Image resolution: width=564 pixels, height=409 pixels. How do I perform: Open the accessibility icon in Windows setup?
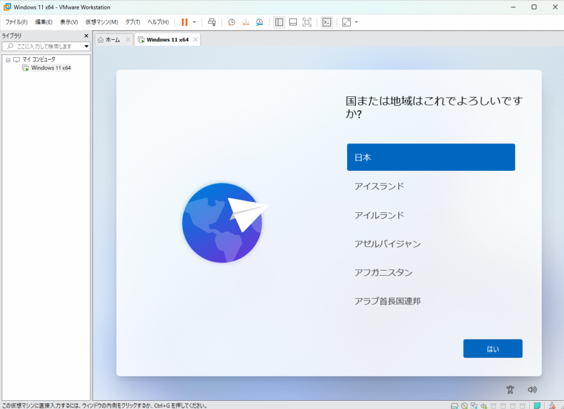[510, 390]
